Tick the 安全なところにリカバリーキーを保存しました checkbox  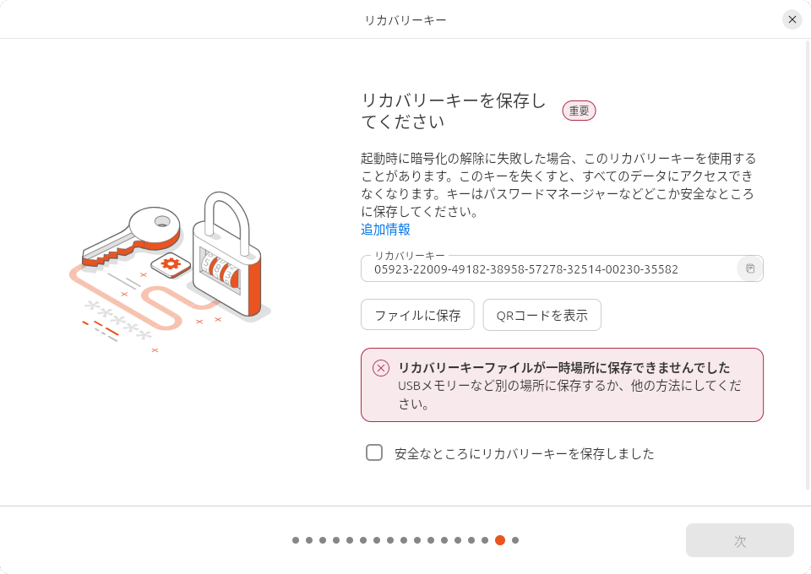pos(374,452)
